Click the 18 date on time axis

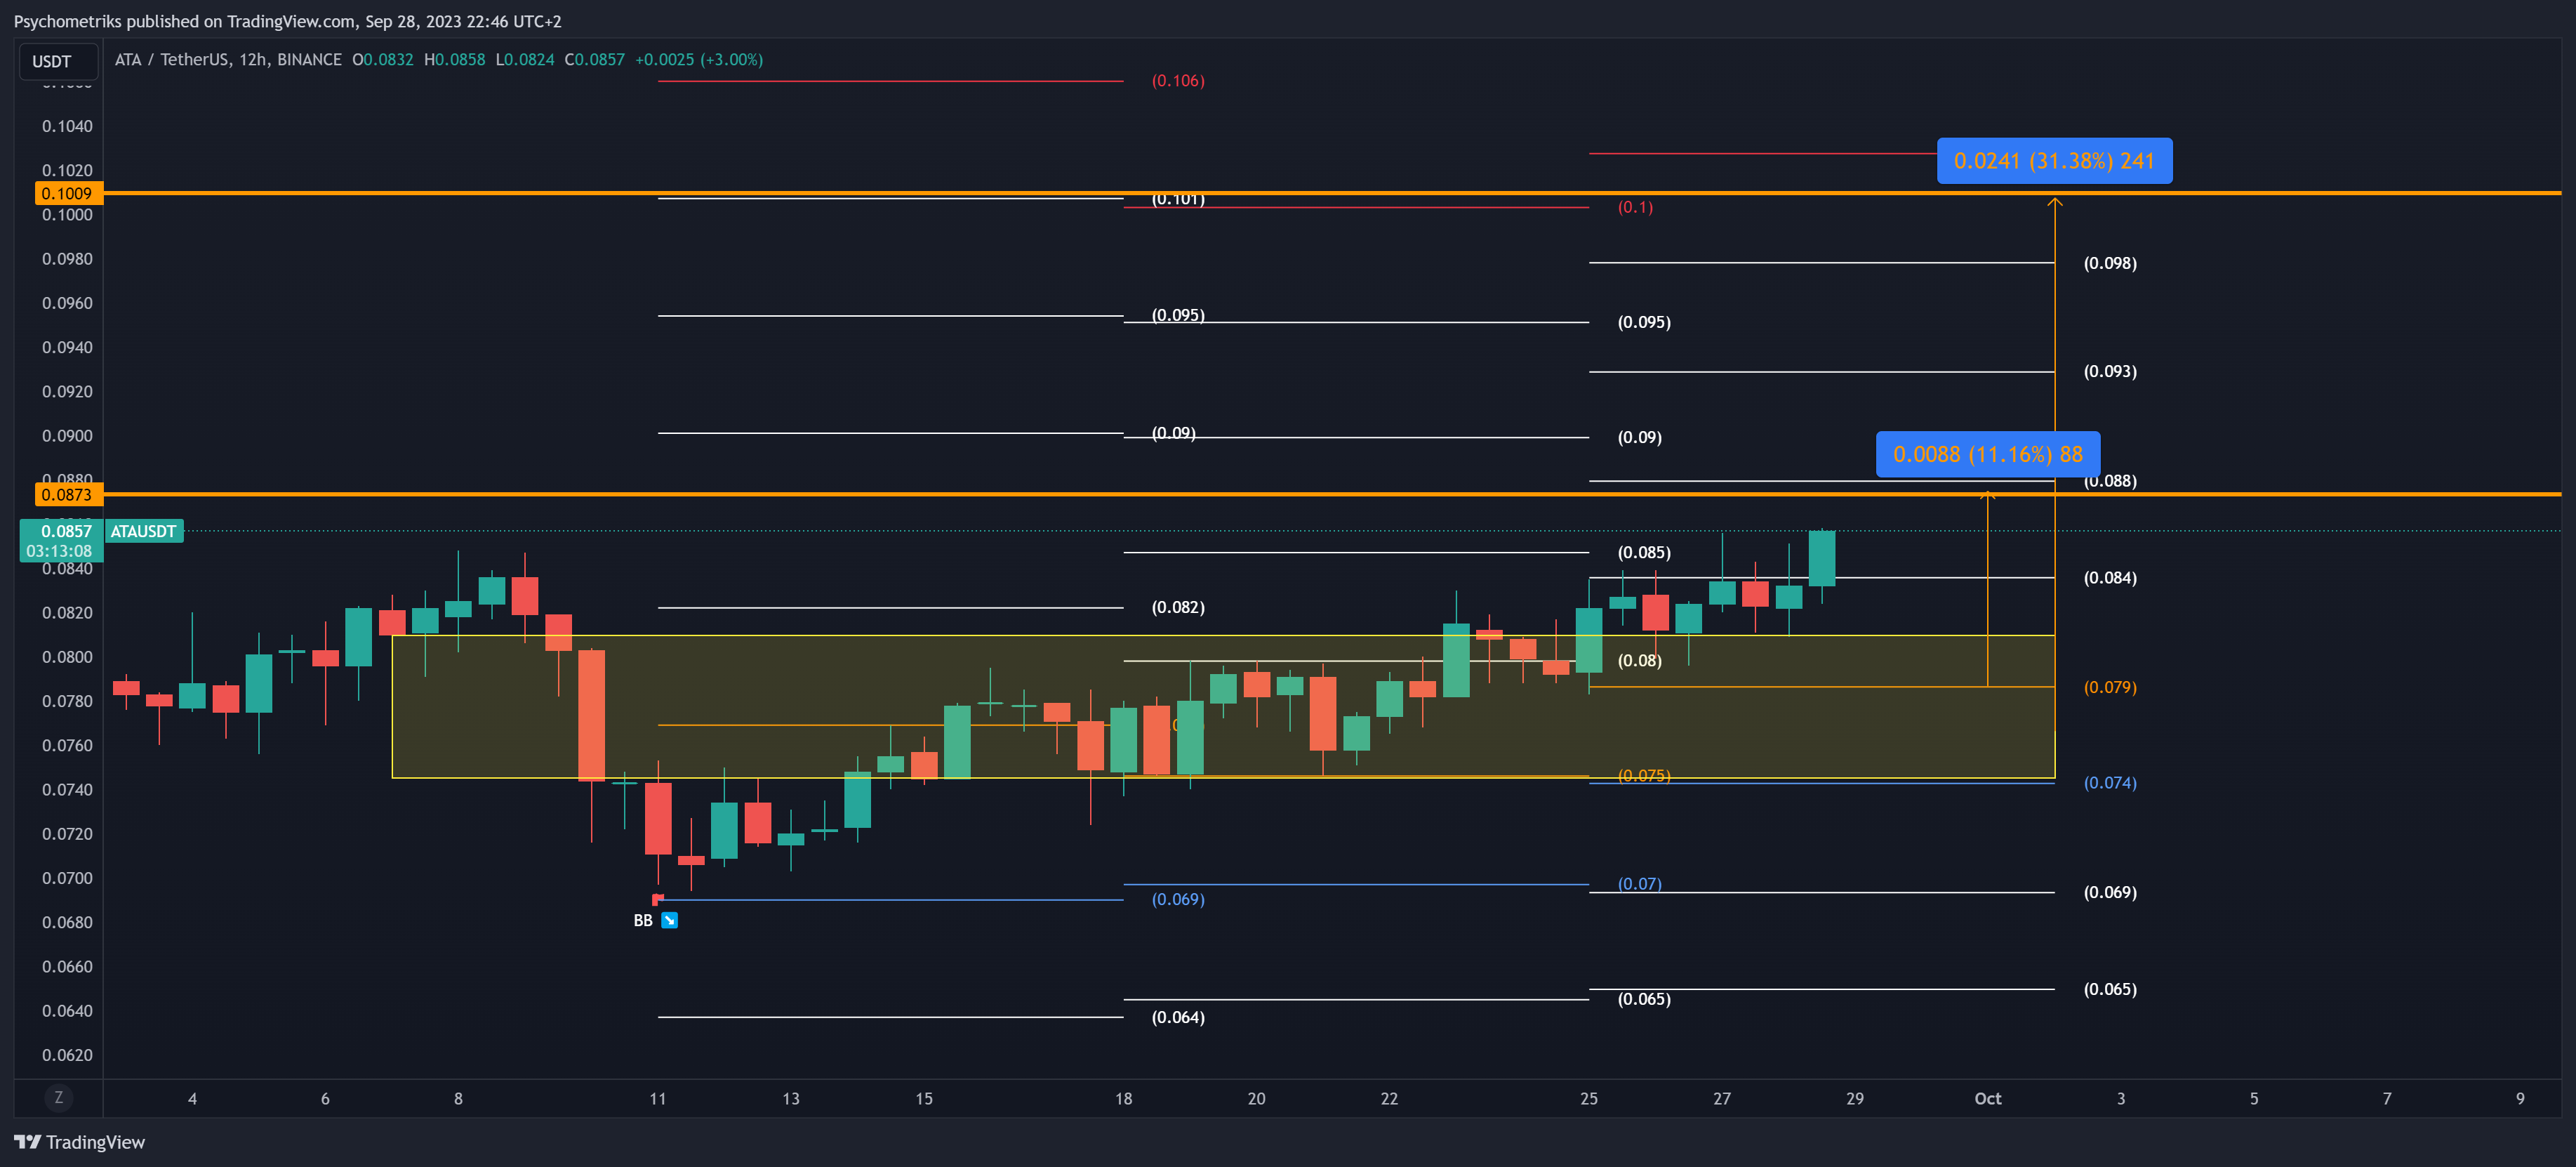coord(1123,1098)
